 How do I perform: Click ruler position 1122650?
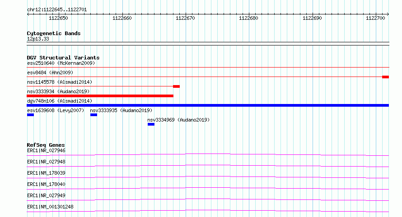(x=58, y=18)
